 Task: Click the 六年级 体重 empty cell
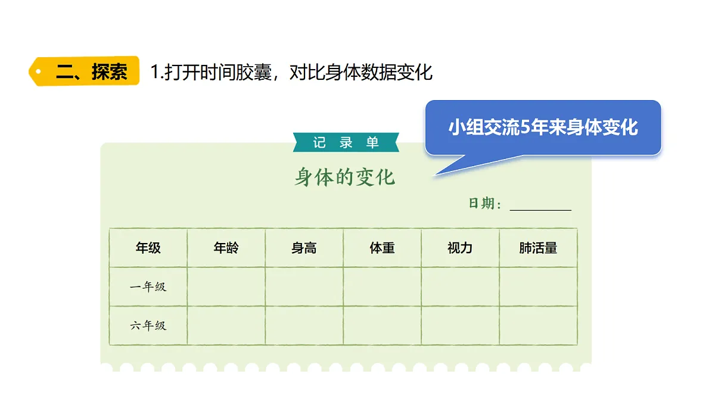click(x=383, y=325)
